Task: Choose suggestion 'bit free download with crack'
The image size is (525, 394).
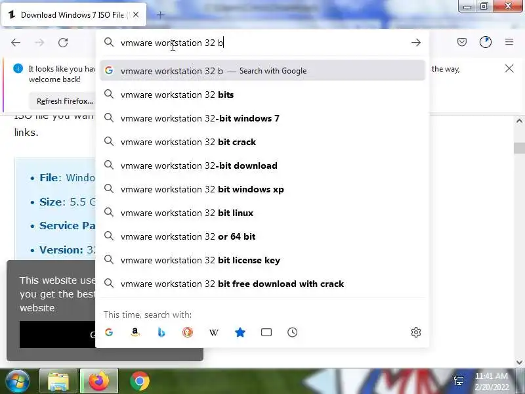Action: pyautogui.click(x=262, y=284)
